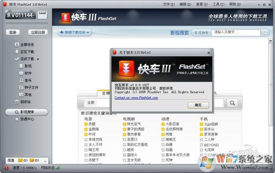Open the 影视 film category icon
The height and width of the screenshot is (173, 275).
[21, 66]
